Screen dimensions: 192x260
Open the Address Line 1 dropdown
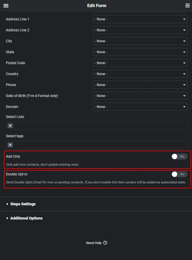click(x=140, y=19)
